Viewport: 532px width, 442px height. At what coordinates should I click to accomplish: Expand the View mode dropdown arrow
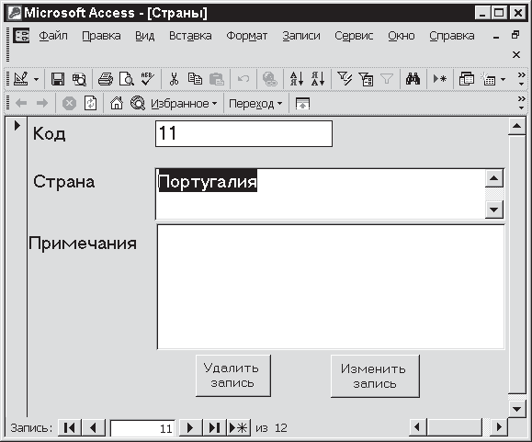coord(36,79)
